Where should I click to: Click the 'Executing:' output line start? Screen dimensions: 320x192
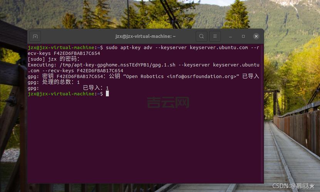[x=42, y=65]
